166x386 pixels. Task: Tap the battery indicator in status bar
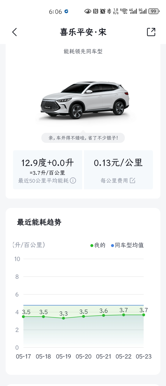(154, 11)
